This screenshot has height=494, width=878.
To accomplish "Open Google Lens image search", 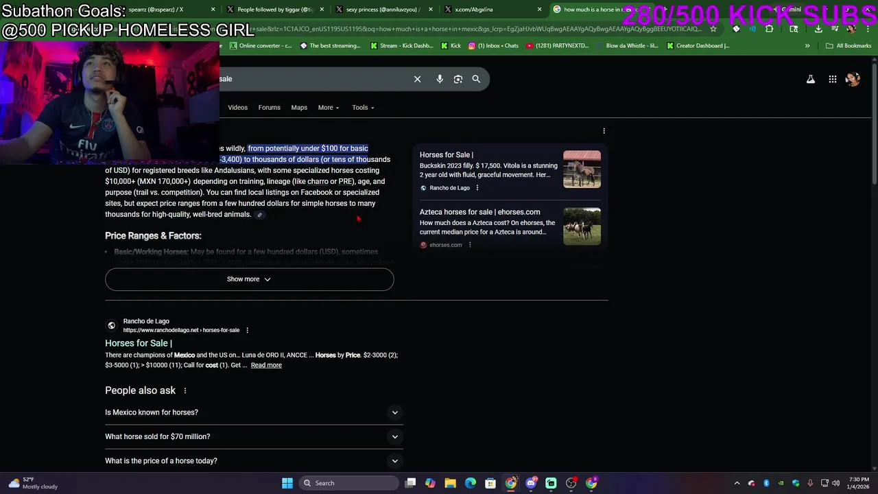I will click(458, 79).
